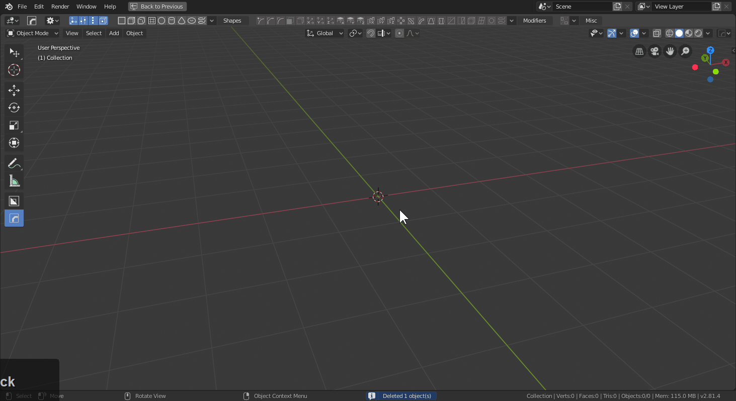Image resolution: width=736 pixels, height=401 pixels.
Task: Click the Scene name field
Action: click(x=582, y=7)
